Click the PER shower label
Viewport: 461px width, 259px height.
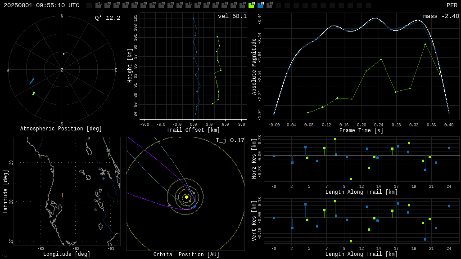452,5
